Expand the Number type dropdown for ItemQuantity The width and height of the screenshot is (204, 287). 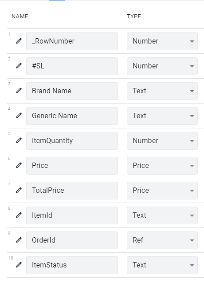pos(162,141)
